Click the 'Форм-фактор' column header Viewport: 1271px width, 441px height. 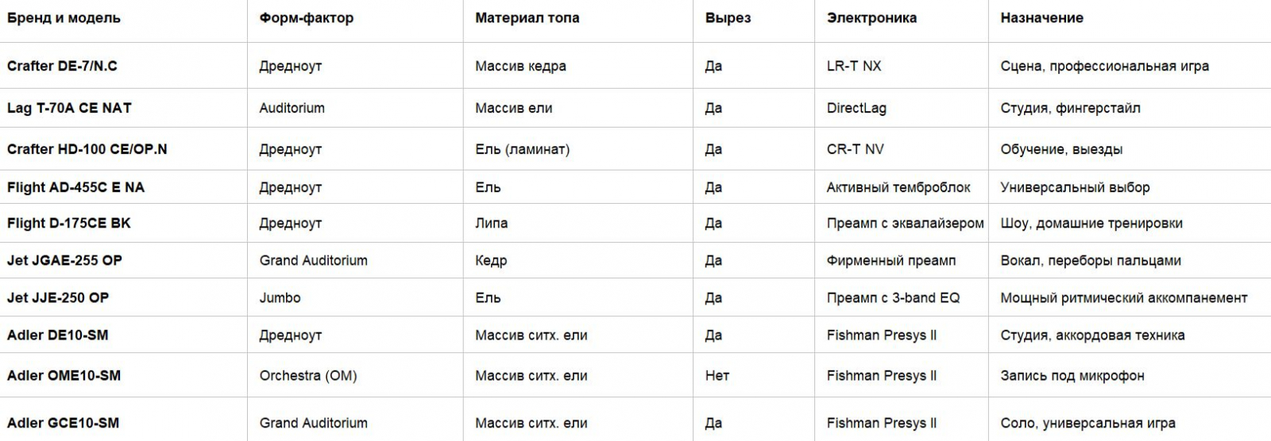[306, 18]
